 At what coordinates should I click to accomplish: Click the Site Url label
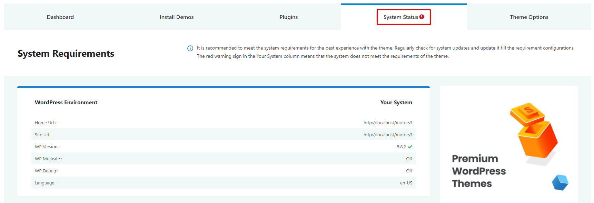coord(43,135)
